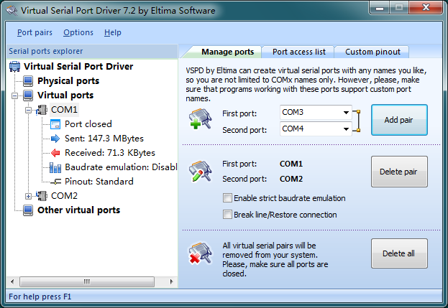Click the COM1 connector icon
Screen dimensions: 448x308
click(42, 110)
